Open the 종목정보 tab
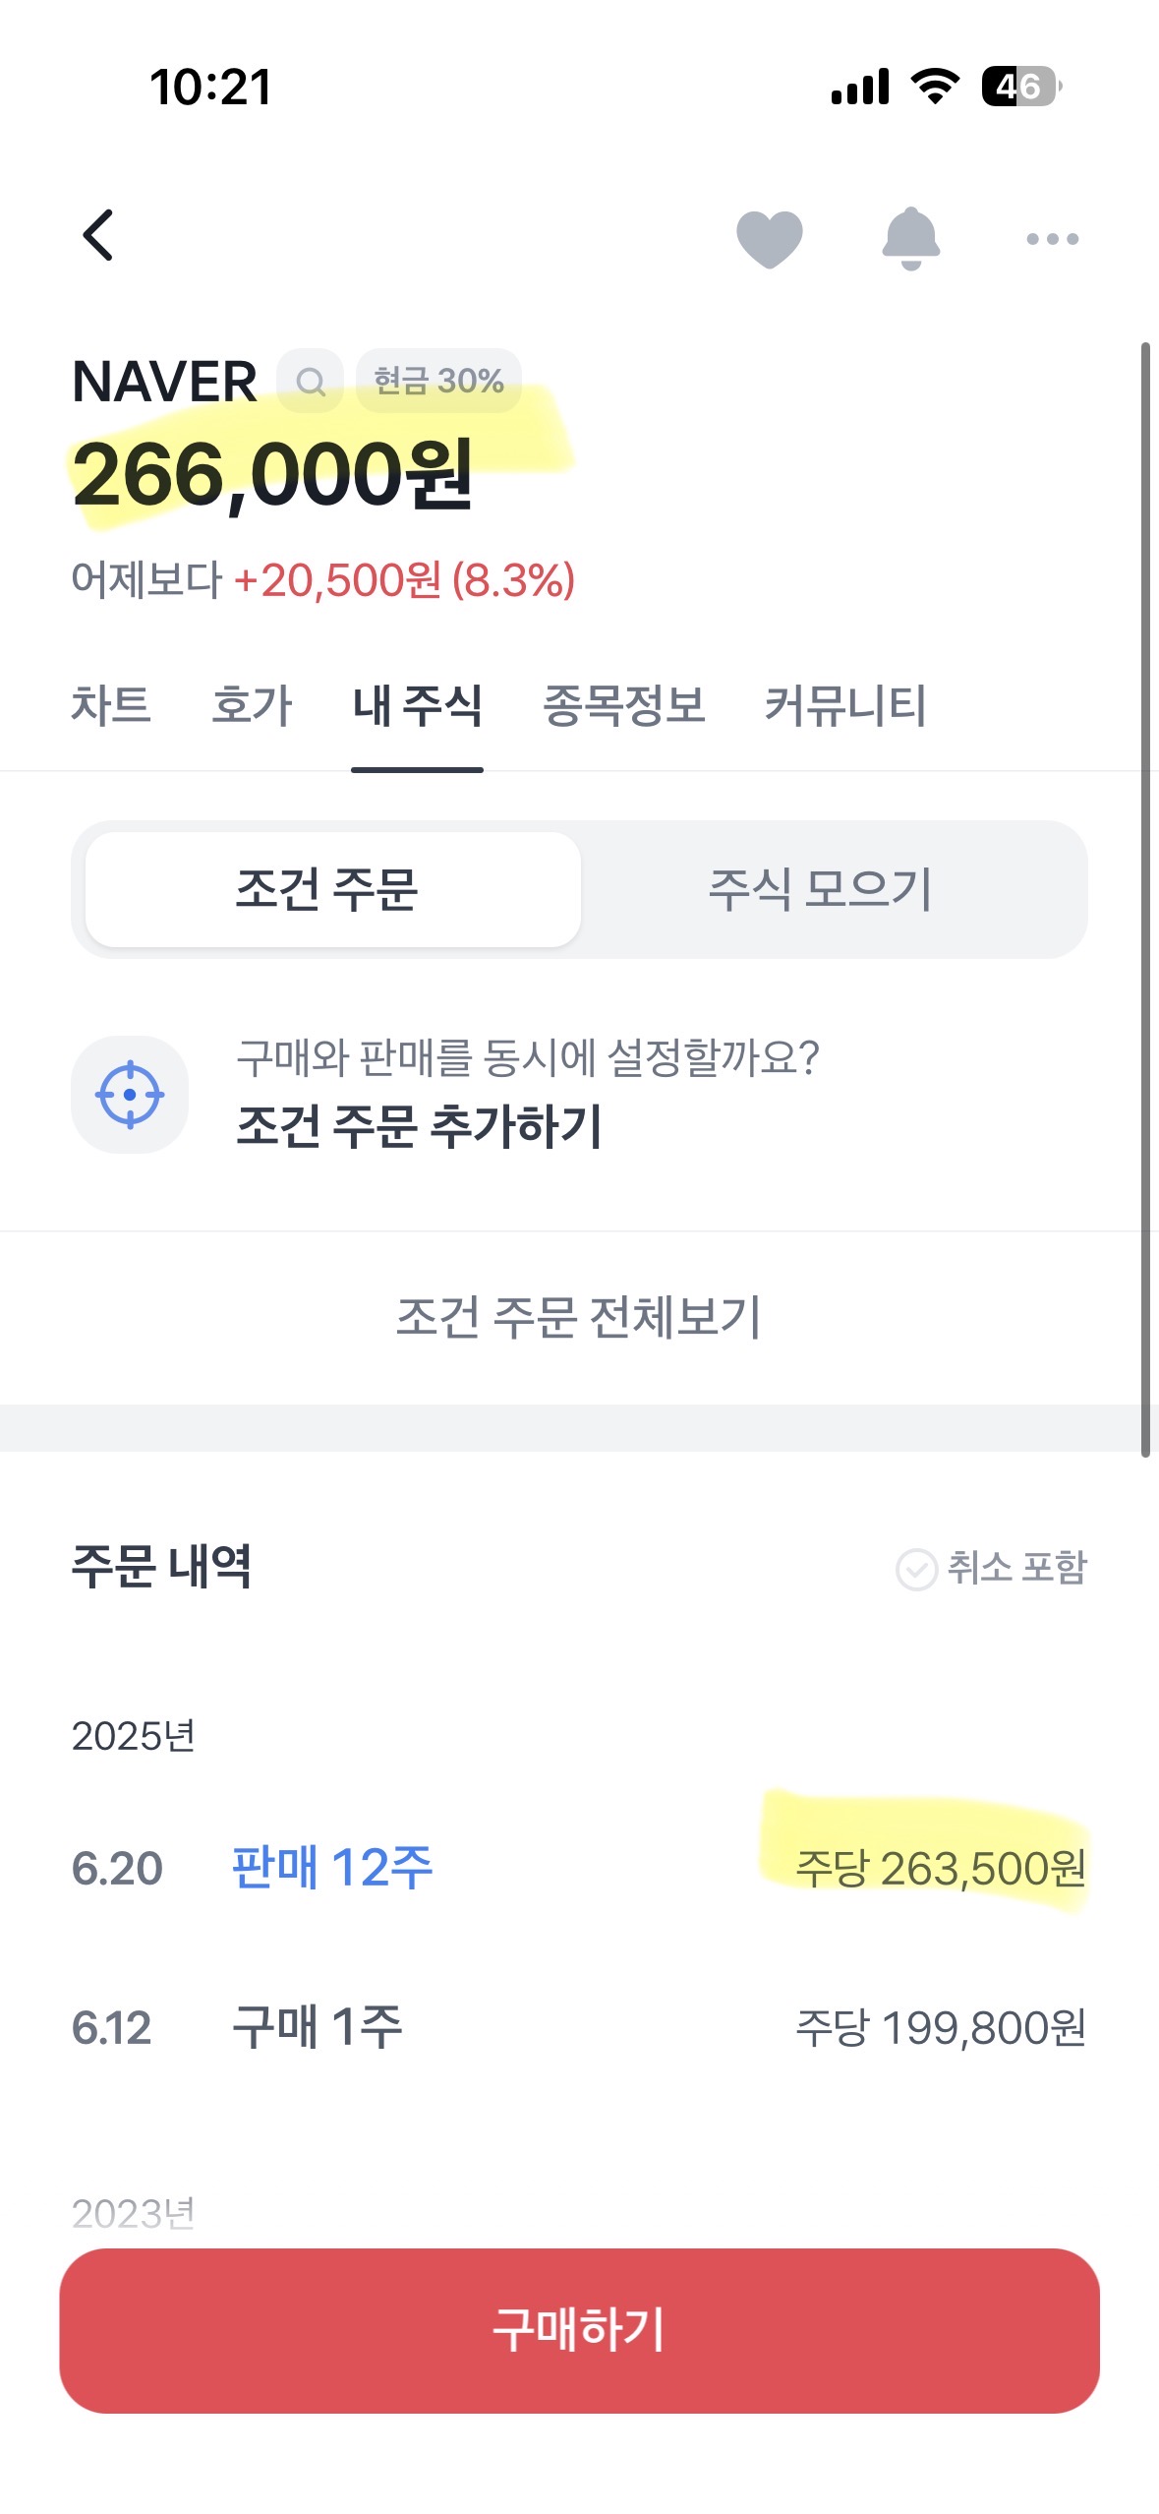Image resolution: width=1159 pixels, height=2514 pixels. tap(624, 705)
